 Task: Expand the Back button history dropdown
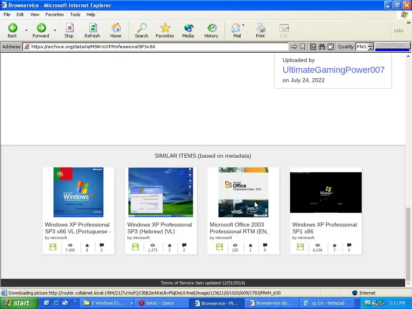click(26, 31)
